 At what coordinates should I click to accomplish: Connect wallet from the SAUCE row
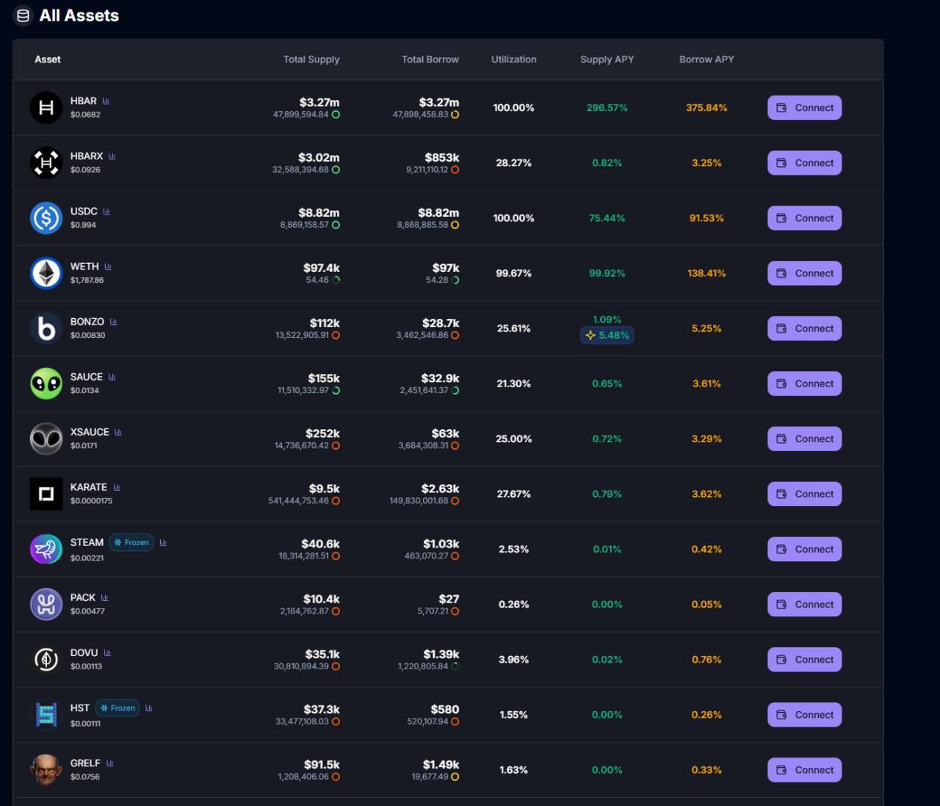click(x=804, y=384)
